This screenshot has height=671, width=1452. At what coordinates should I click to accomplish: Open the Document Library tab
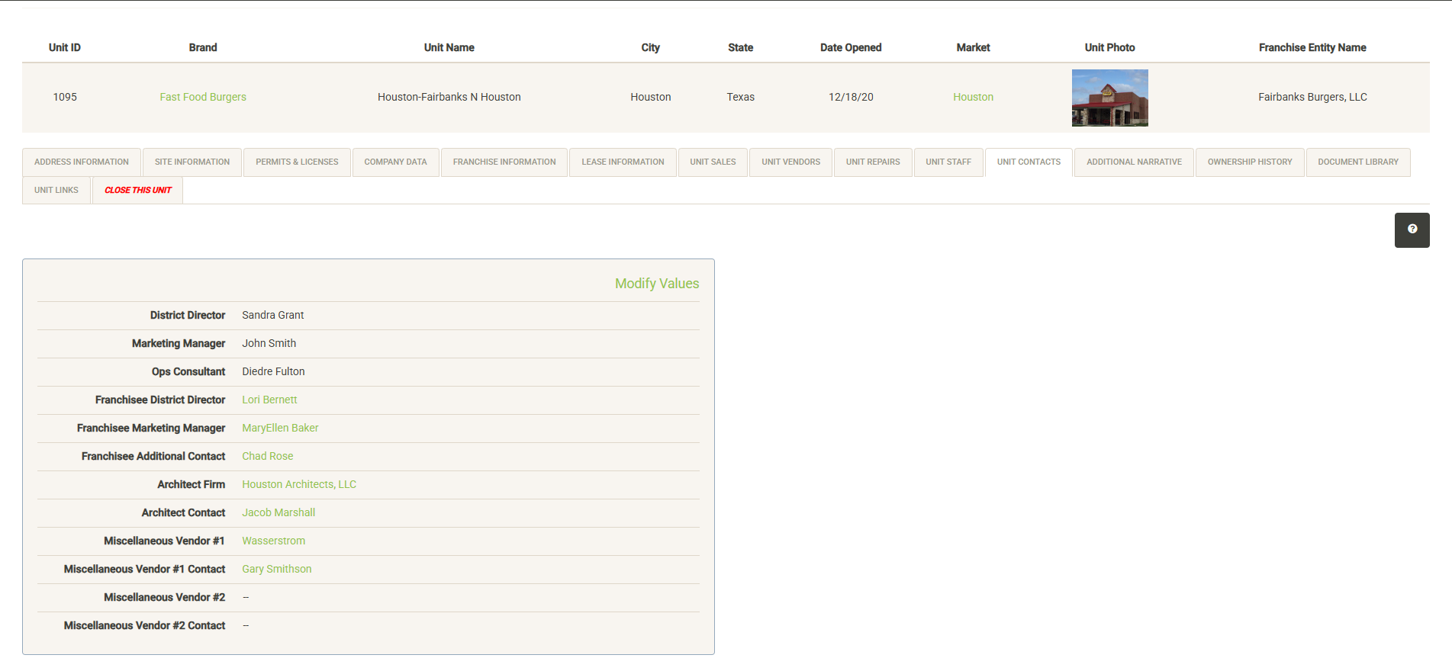(x=1357, y=162)
